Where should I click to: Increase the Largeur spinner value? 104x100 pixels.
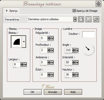(22, 64)
